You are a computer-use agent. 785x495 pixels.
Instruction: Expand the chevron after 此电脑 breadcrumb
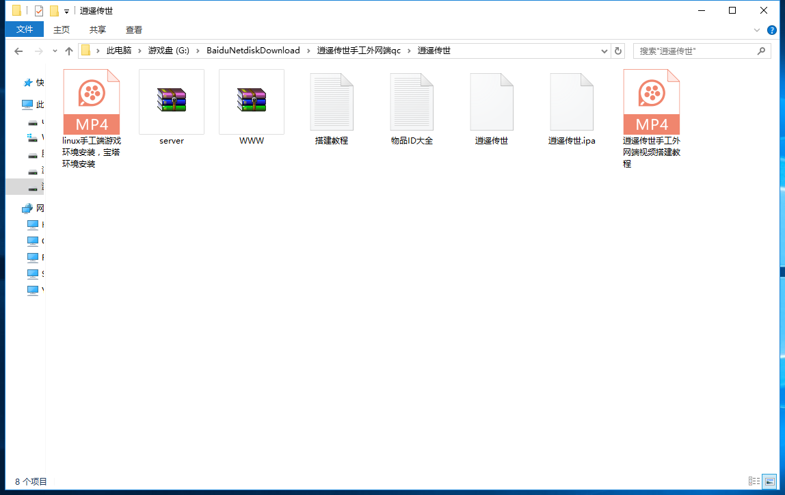point(139,51)
